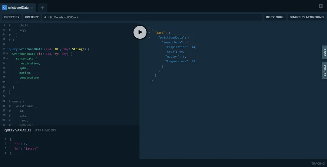Focus the endpoint URL field
This screenshot has width=327, height=167.
point(152,17)
